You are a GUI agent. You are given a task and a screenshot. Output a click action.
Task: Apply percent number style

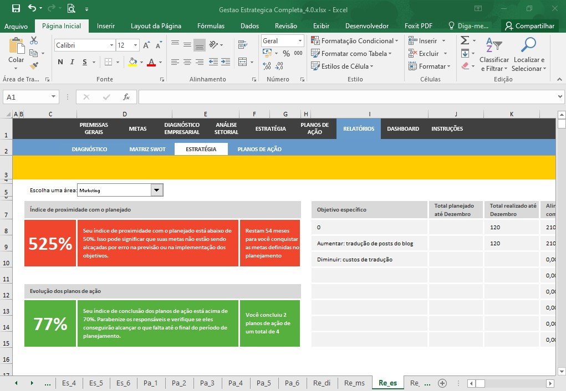[x=286, y=53]
